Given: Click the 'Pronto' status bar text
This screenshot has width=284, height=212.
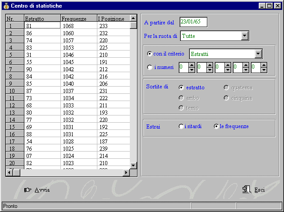Looking at the screenshot, I should pos(10,206).
